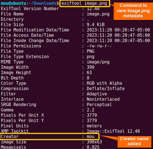Click the 'mou@ubuntu' prompt username

pos(13,3)
